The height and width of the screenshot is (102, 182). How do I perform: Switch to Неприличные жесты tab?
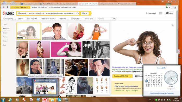click(107, 4)
